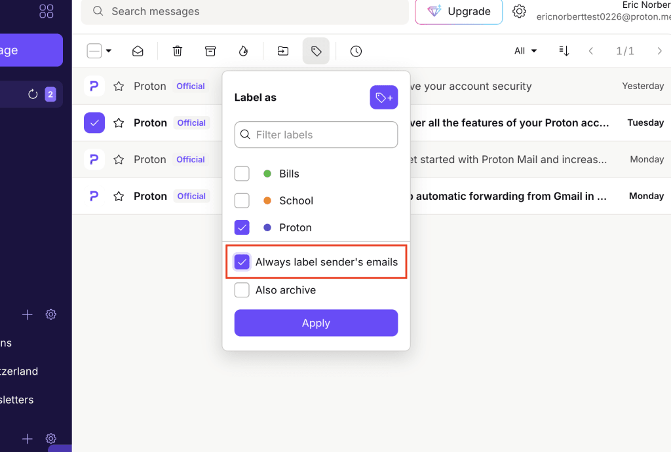Star the automatic forwarding message

[119, 197]
